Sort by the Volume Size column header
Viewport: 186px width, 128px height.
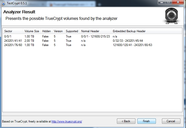click(32, 31)
